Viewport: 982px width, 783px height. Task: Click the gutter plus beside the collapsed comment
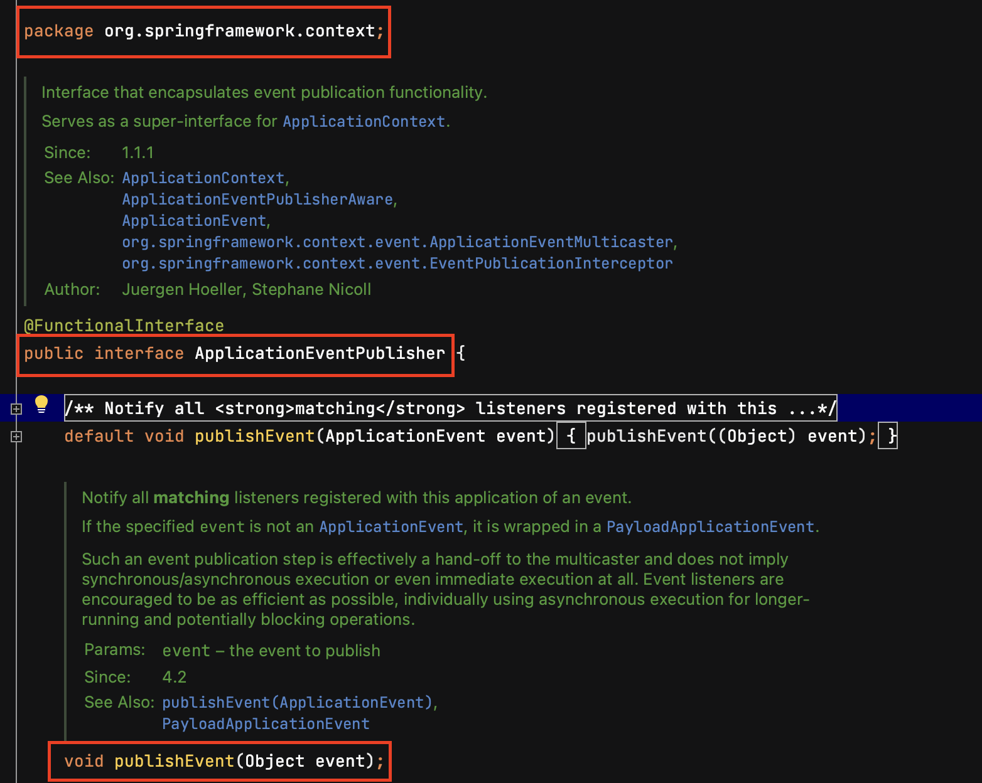15,408
